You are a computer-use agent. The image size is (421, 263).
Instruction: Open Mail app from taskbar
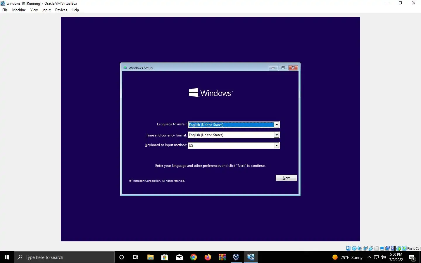click(179, 257)
